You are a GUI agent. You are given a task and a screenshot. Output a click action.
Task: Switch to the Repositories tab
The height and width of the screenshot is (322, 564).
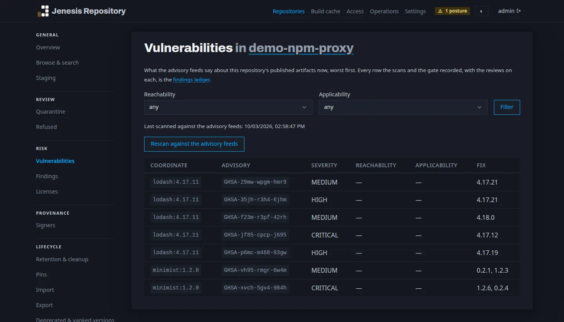tap(289, 11)
